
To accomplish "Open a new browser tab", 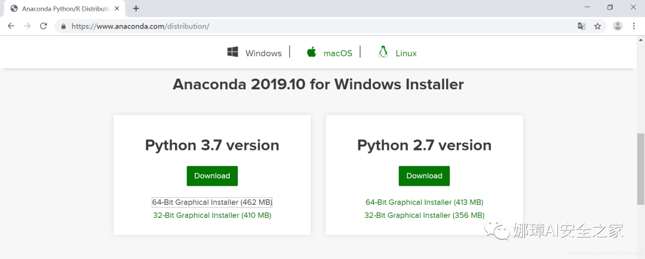I will 136,8.
